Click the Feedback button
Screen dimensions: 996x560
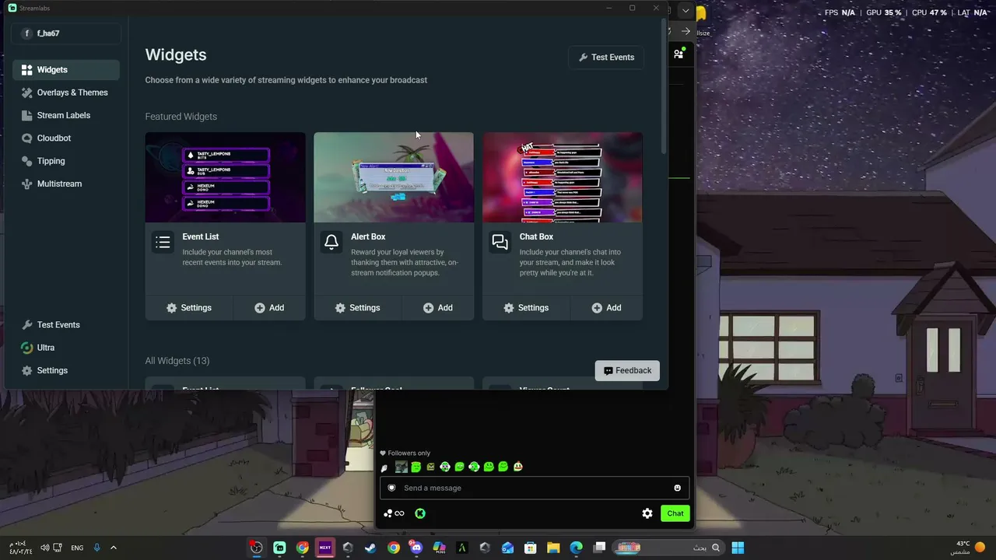(627, 371)
